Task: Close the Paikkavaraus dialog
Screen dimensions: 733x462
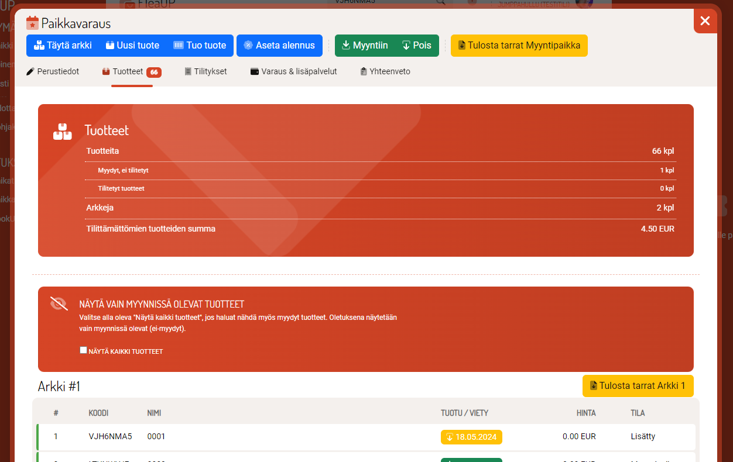Action: coord(705,21)
